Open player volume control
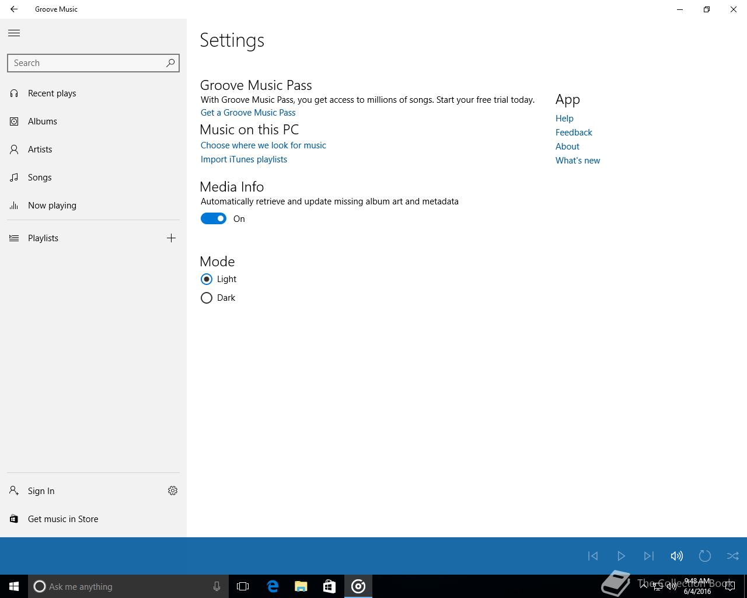Image resolution: width=747 pixels, height=598 pixels. coord(677,556)
